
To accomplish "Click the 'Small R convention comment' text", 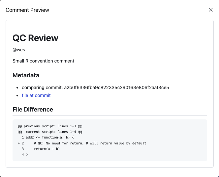I will [x=43, y=61].
